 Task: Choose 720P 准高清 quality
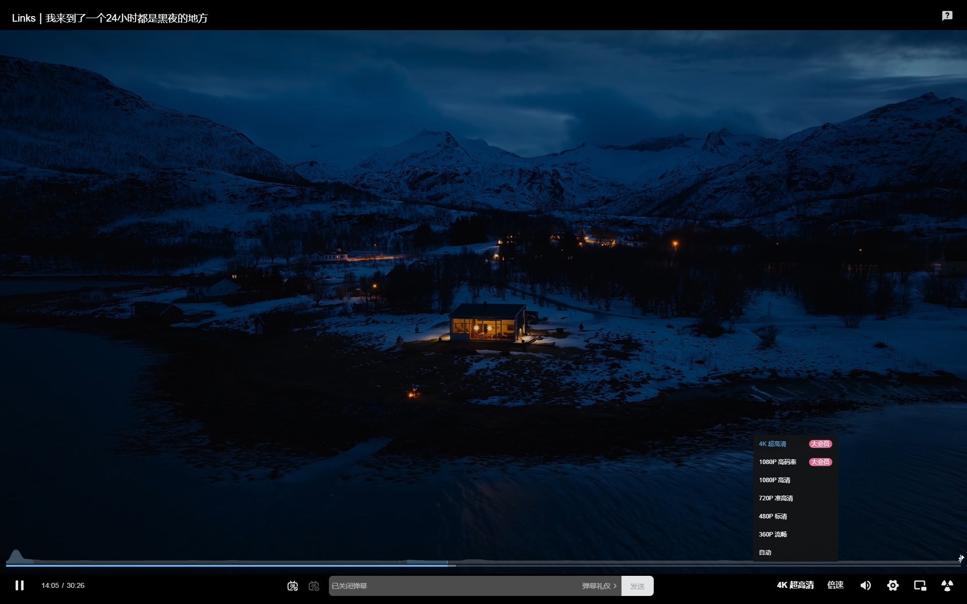[776, 498]
